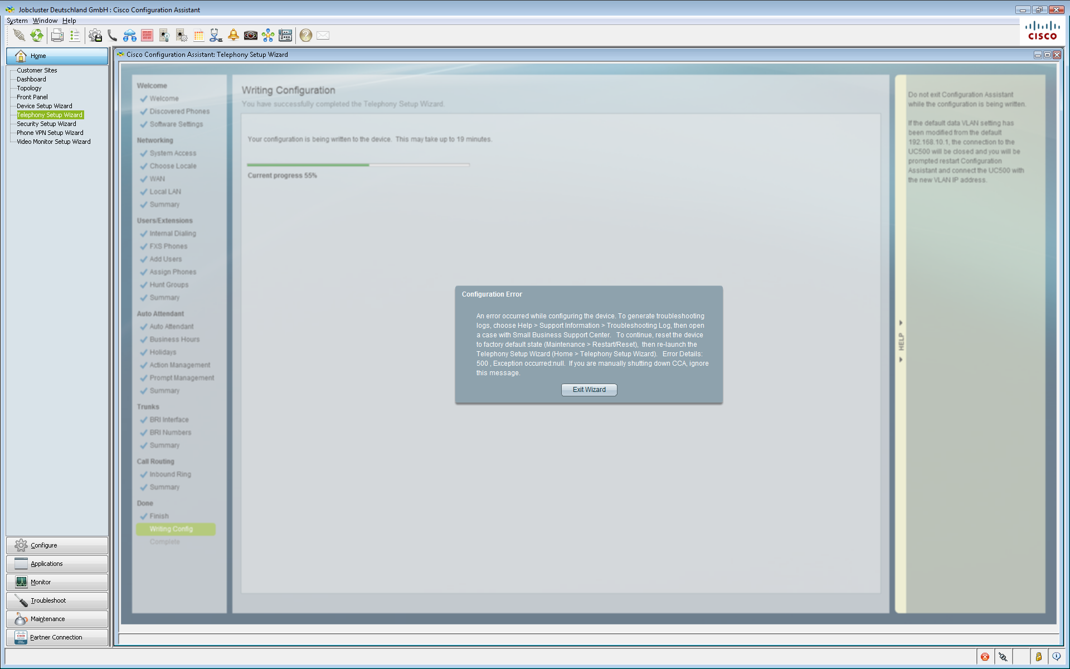Open the telephone handset toolbar icon
This screenshot has width=1070, height=669.
(x=112, y=36)
